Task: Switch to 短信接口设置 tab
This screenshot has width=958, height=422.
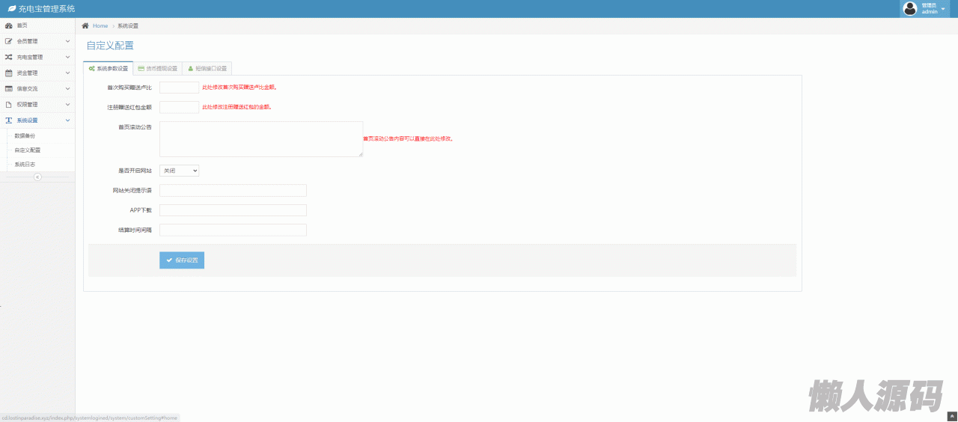Action: [x=207, y=68]
